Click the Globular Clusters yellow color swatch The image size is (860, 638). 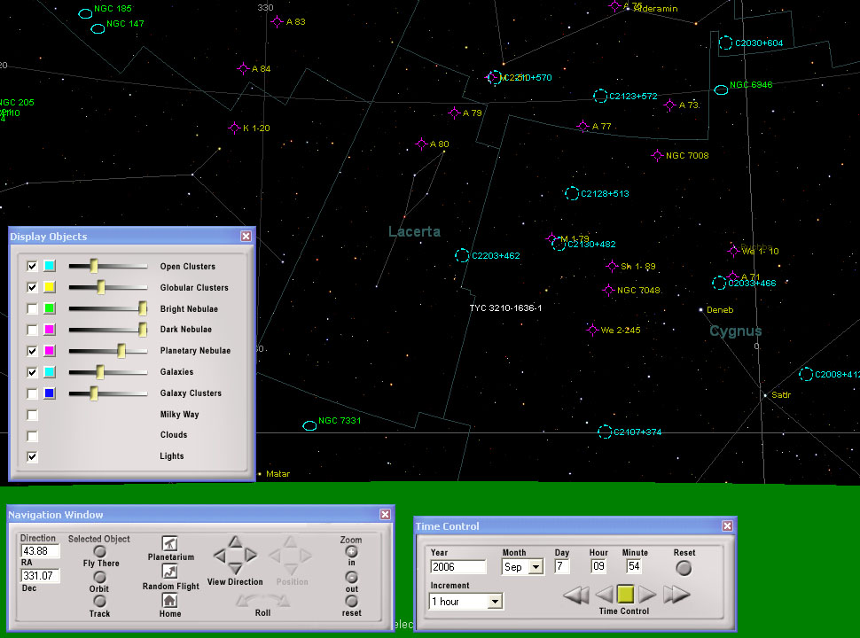pos(50,287)
